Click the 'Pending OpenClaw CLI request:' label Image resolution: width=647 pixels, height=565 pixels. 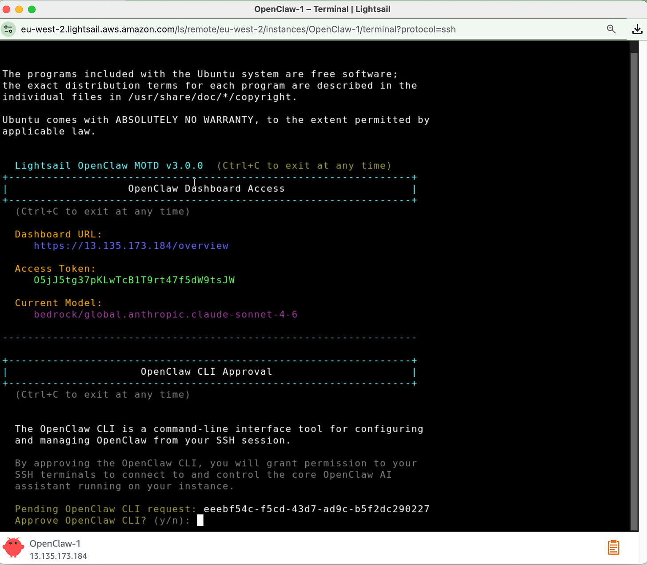click(x=106, y=509)
